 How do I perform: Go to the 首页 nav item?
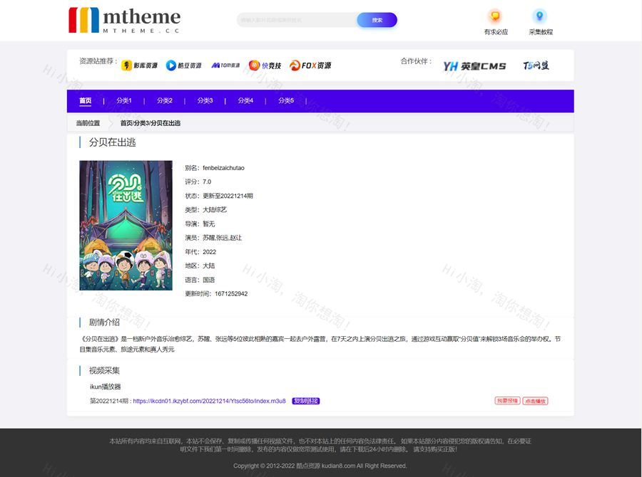click(x=85, y=100)
